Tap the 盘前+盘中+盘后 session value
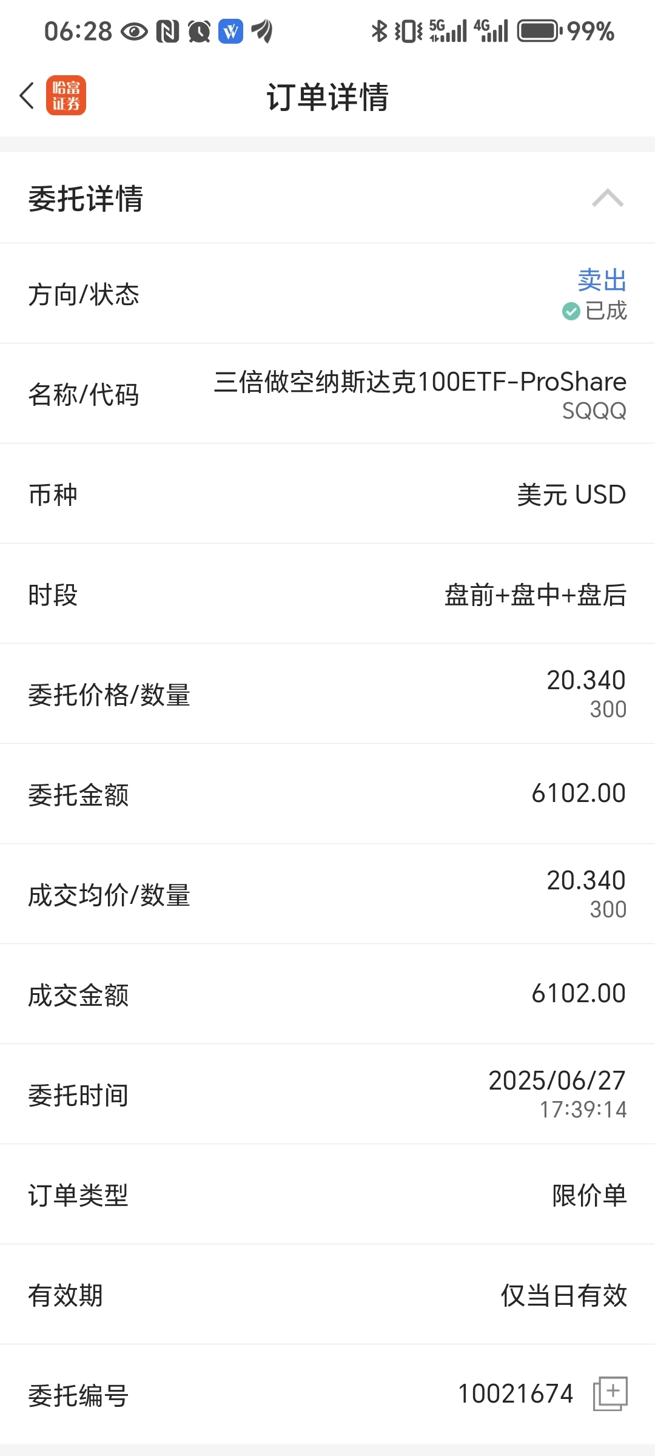 [x=536, y=595]
